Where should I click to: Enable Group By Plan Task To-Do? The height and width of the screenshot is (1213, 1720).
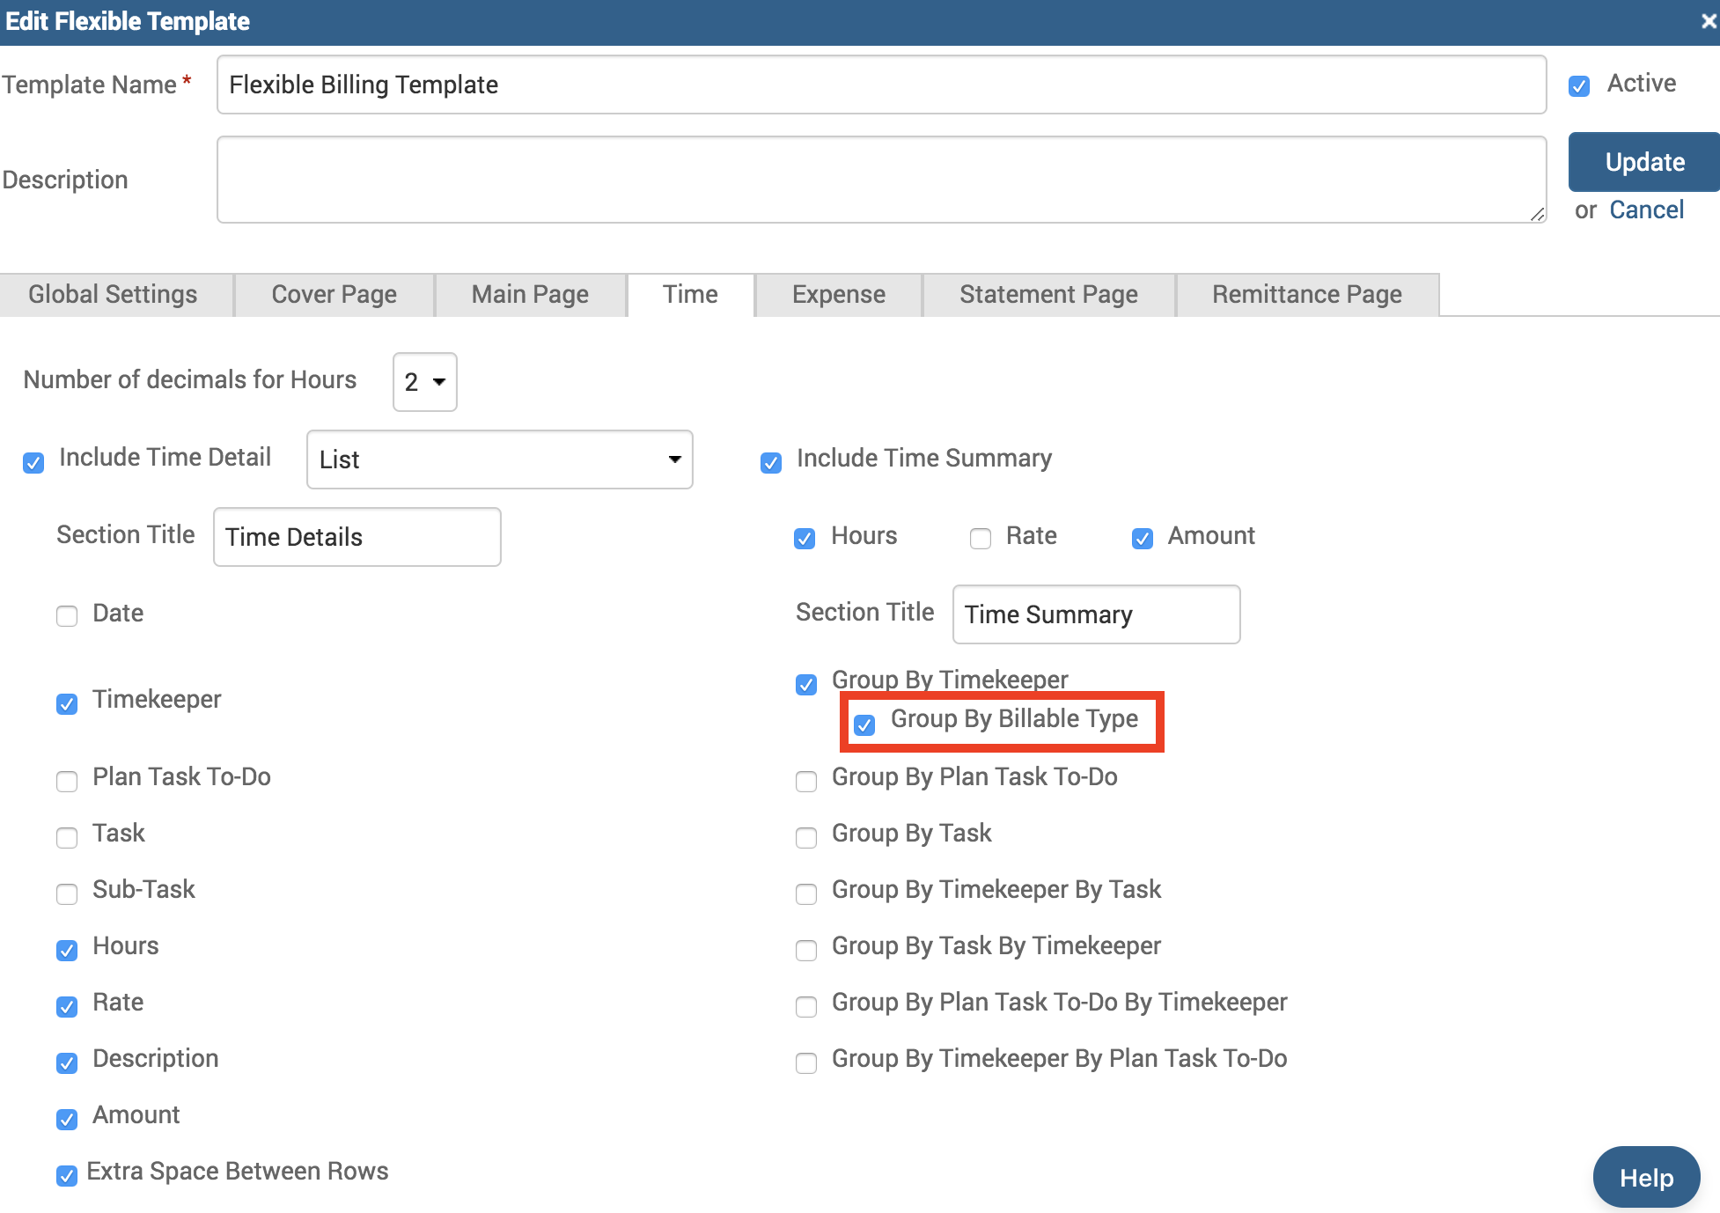pos(806,782)
